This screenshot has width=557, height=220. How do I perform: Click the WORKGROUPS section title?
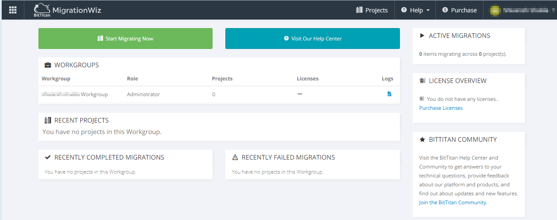[x=77, y=65]
